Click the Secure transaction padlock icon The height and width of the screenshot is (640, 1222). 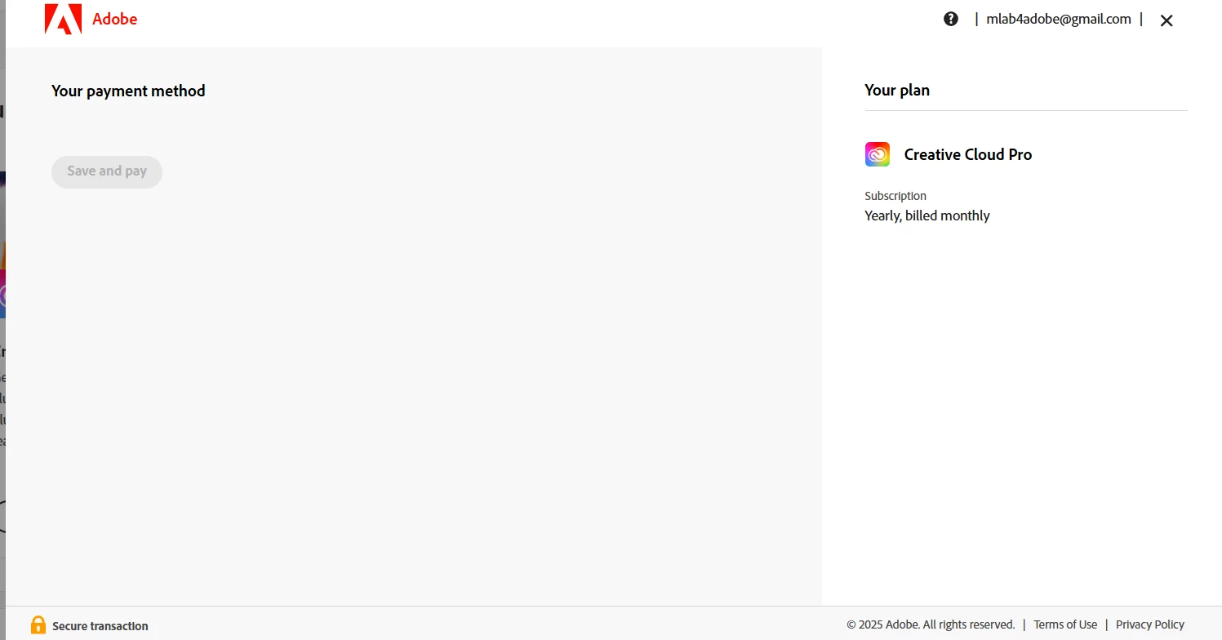38,625
